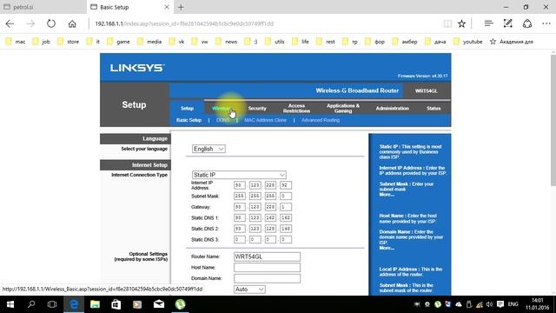Click last octet of Gateway
The height and width of the screenshot is (313, 556).
[x=286, y=207]
